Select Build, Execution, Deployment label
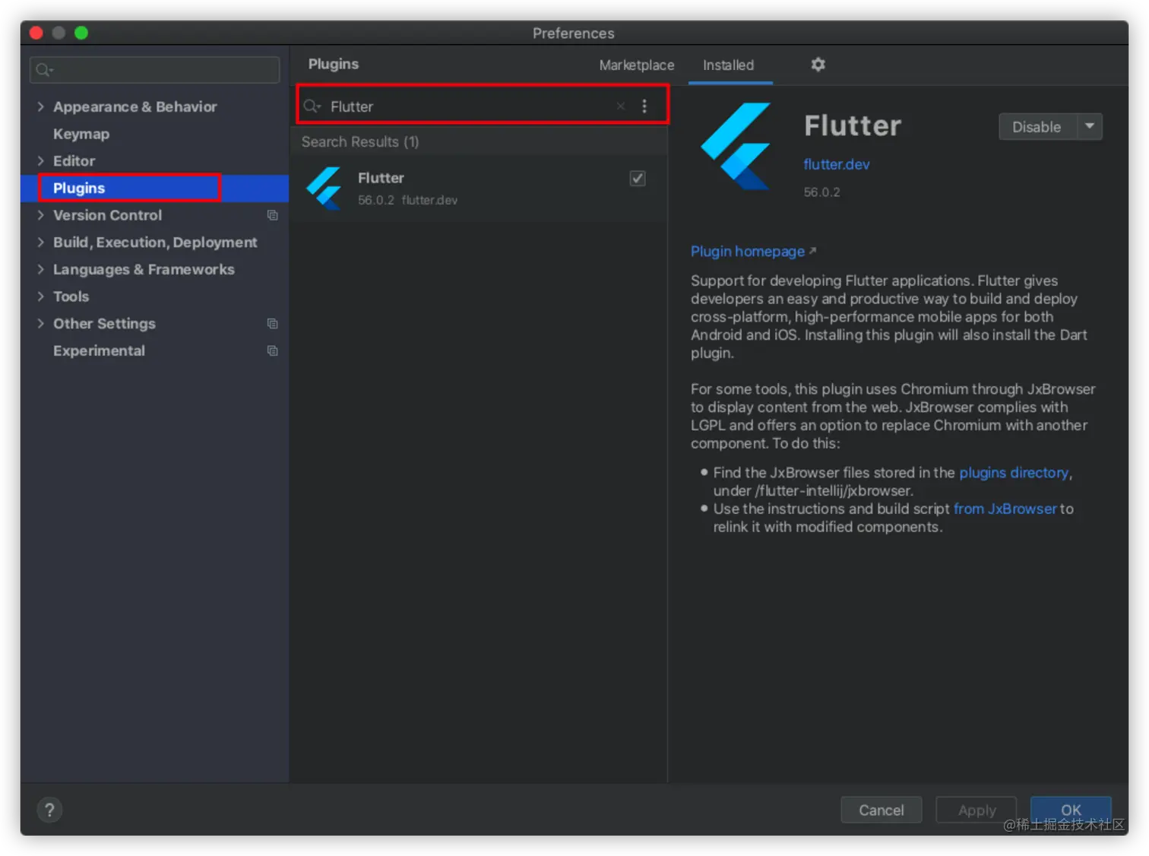This screenshot has height=856, width=1149. [x=155, y=243]
